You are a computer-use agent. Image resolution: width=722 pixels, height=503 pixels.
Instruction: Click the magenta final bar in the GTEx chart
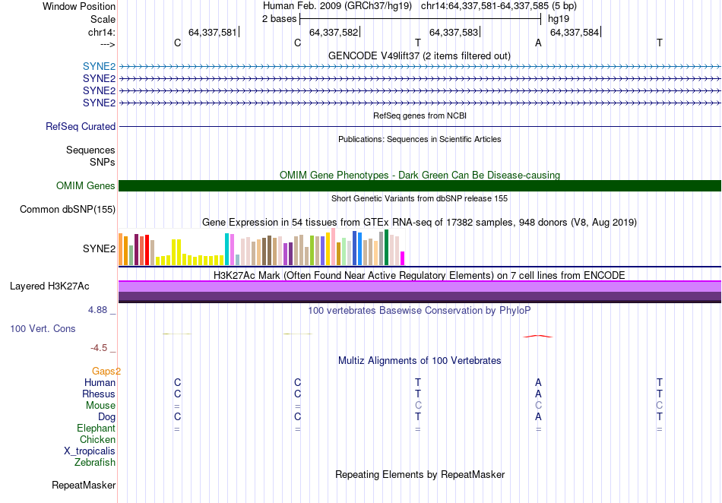pos(403,258)
